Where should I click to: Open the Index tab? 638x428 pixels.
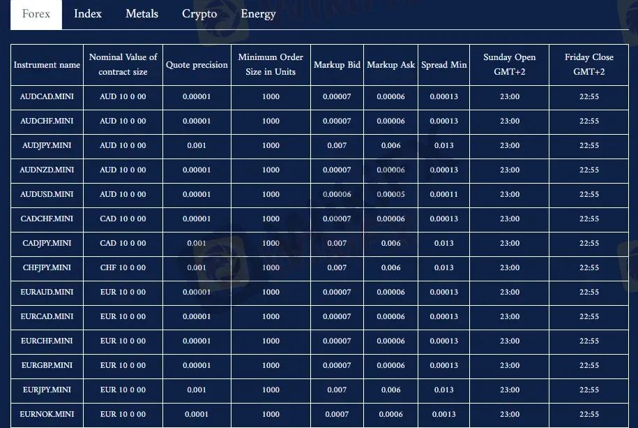(88, 14)
